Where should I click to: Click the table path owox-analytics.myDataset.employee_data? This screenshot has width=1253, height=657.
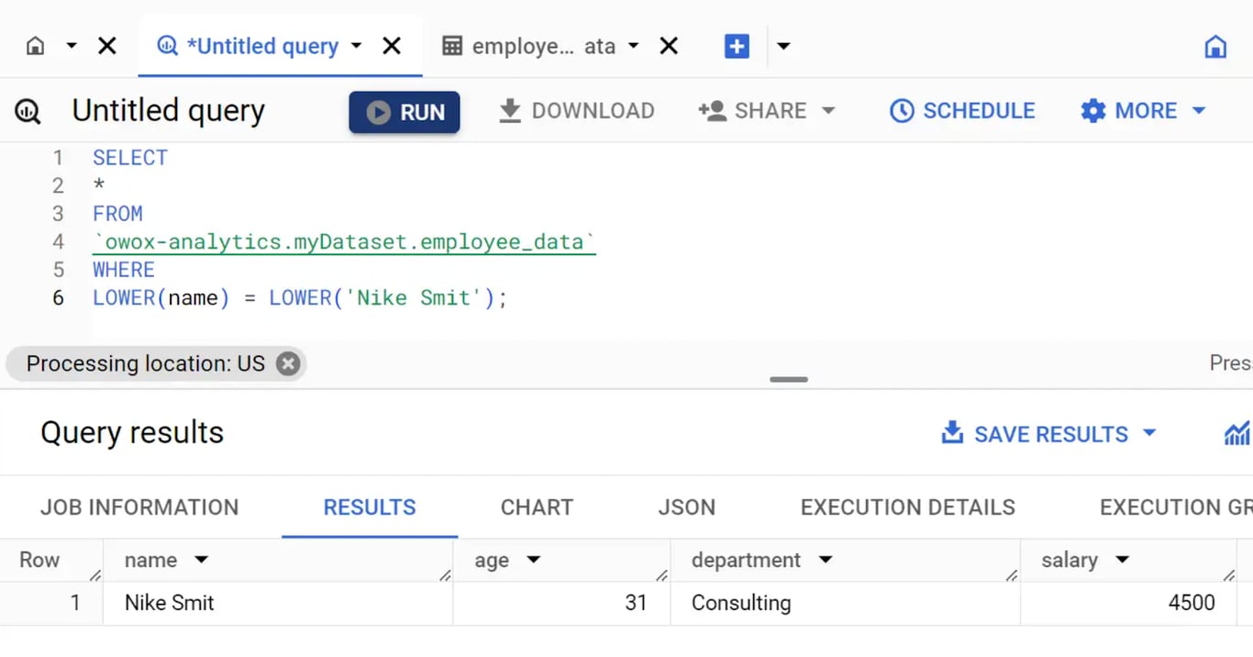pyautogui.click(x=344, y=242)
